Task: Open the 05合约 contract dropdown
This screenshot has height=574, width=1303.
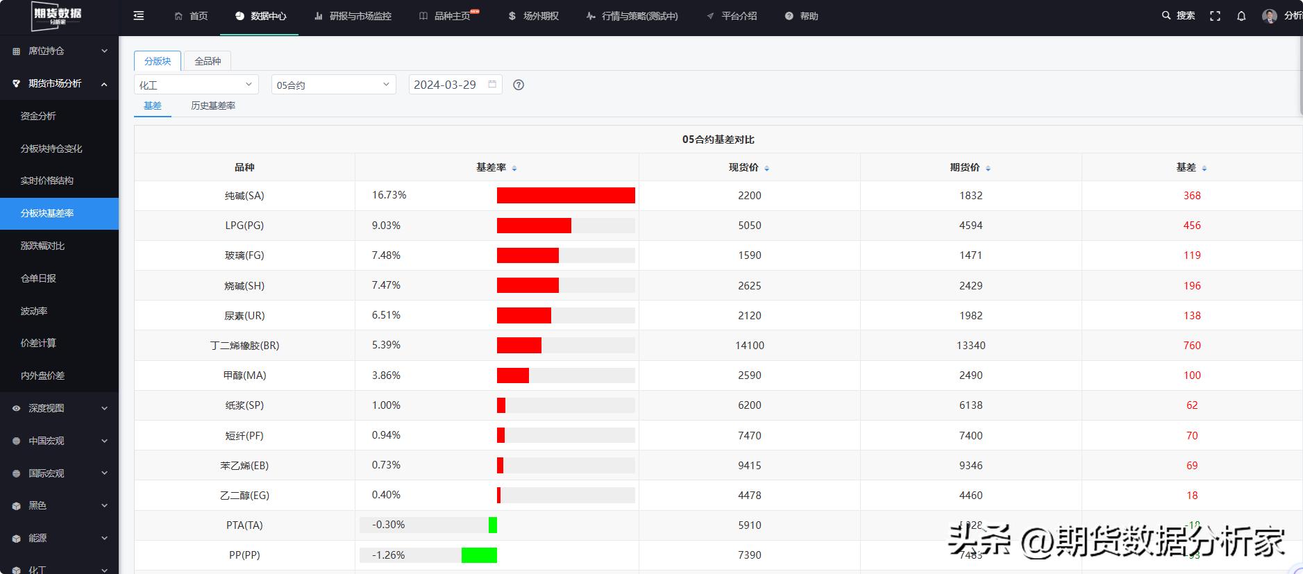Action: 333,85
